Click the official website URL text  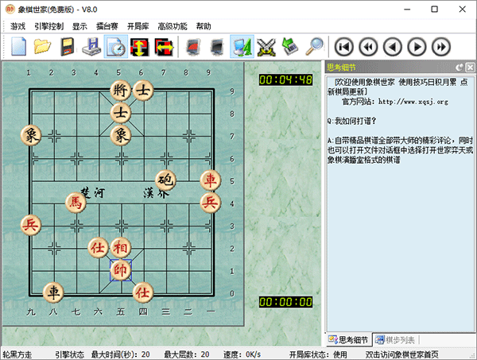pyautogui.click(x=413, y=102)
